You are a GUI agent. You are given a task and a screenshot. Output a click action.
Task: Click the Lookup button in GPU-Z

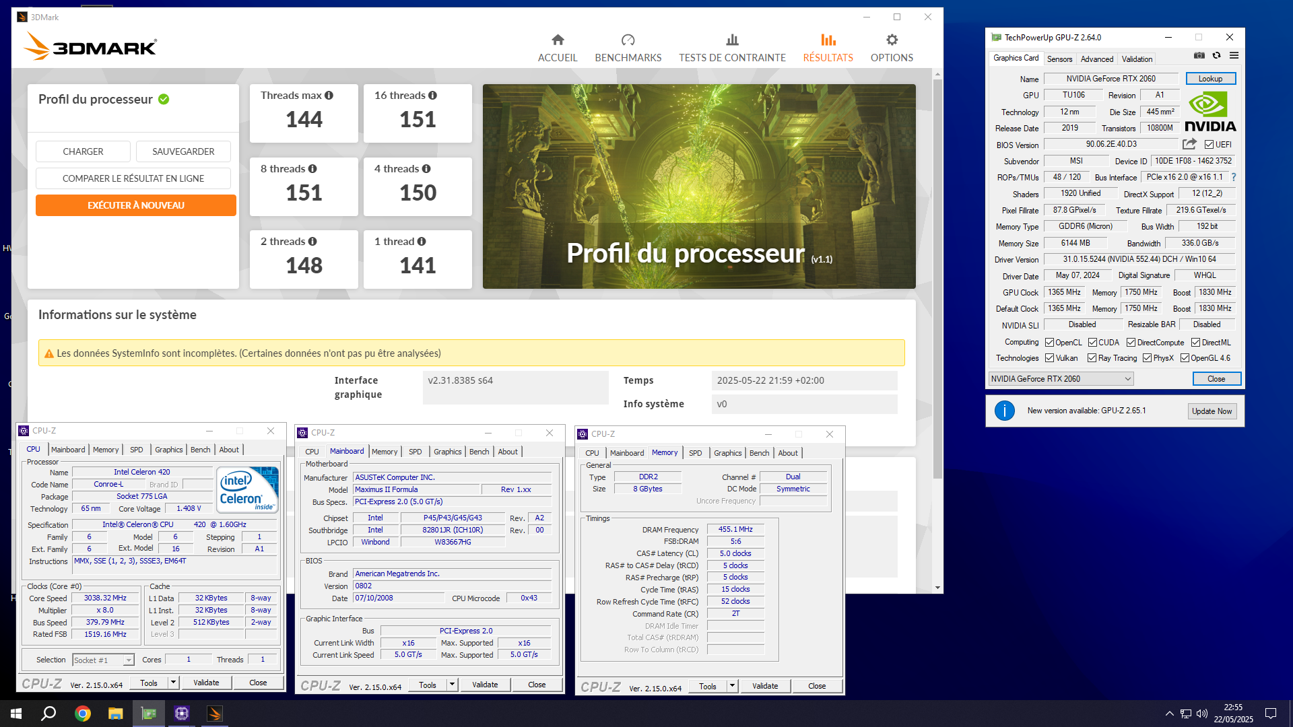1210,79
